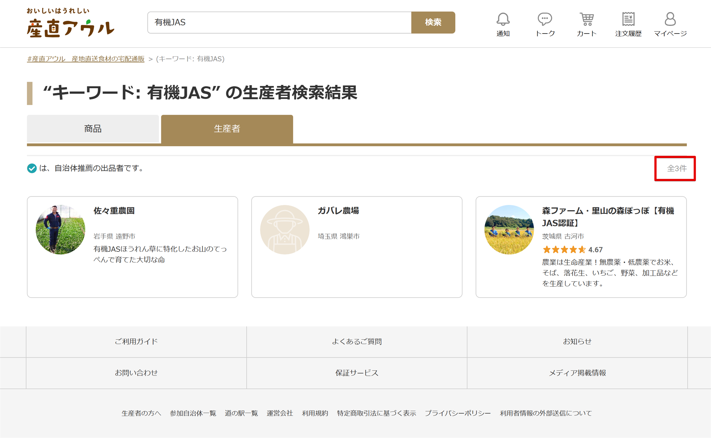Screen dimensions: 711x438
Task: Click the 農業は生命産業 description text
Action: tap(610, 273)
